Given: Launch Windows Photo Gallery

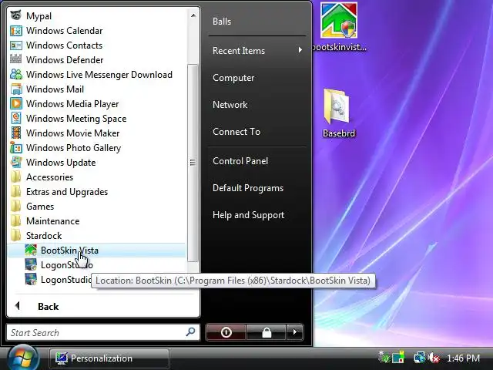Looking at the screenshot, I should pos(74,148).
